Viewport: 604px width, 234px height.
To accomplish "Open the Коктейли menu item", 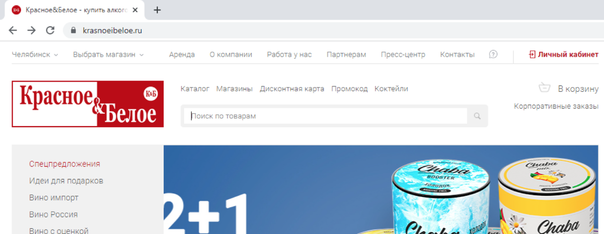I will tap(391, 89).
